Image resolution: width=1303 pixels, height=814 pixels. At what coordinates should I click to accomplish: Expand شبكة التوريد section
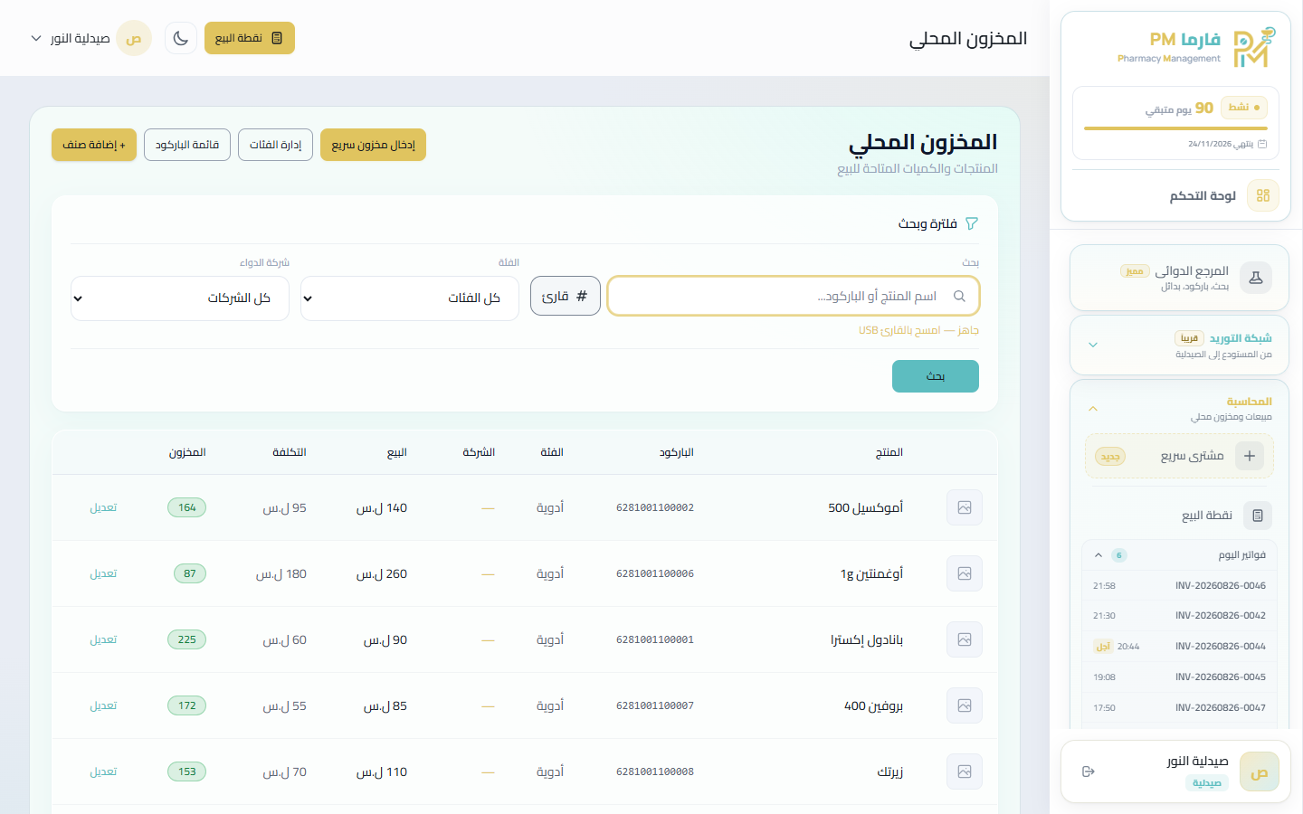(1179, 345)
